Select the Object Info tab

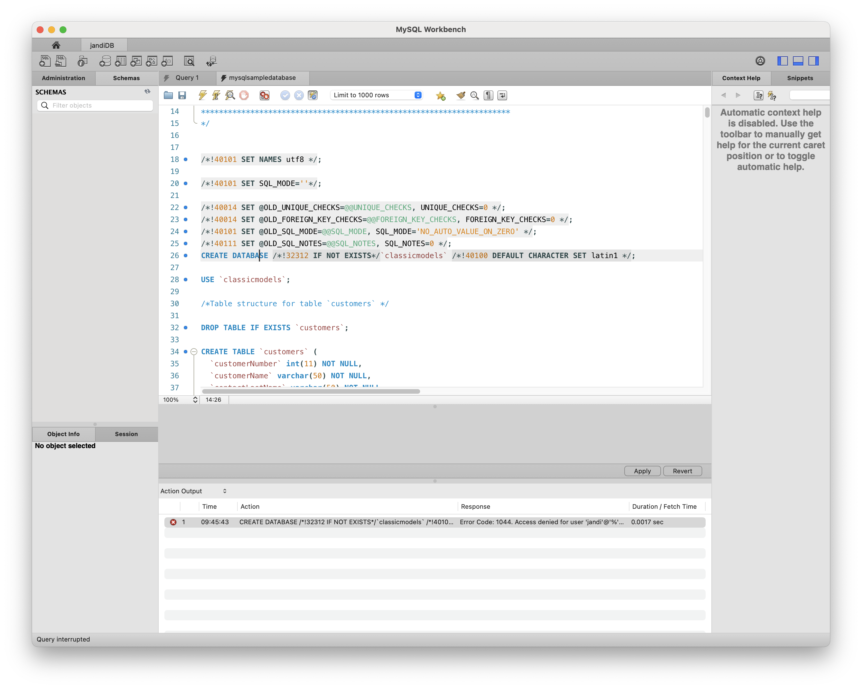(64, 434)
